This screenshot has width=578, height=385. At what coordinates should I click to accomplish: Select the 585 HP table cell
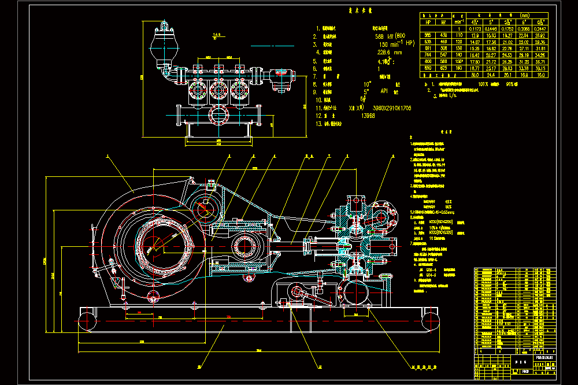(428, 35)
